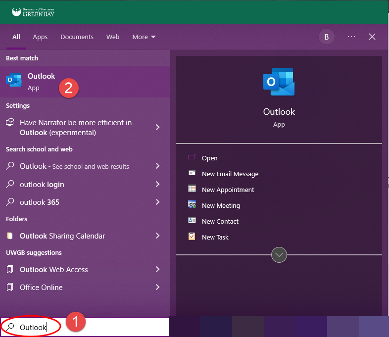Click the large Outlook icon in preview pane
This screenshot has height=337, width=389.
click(279, 82)
